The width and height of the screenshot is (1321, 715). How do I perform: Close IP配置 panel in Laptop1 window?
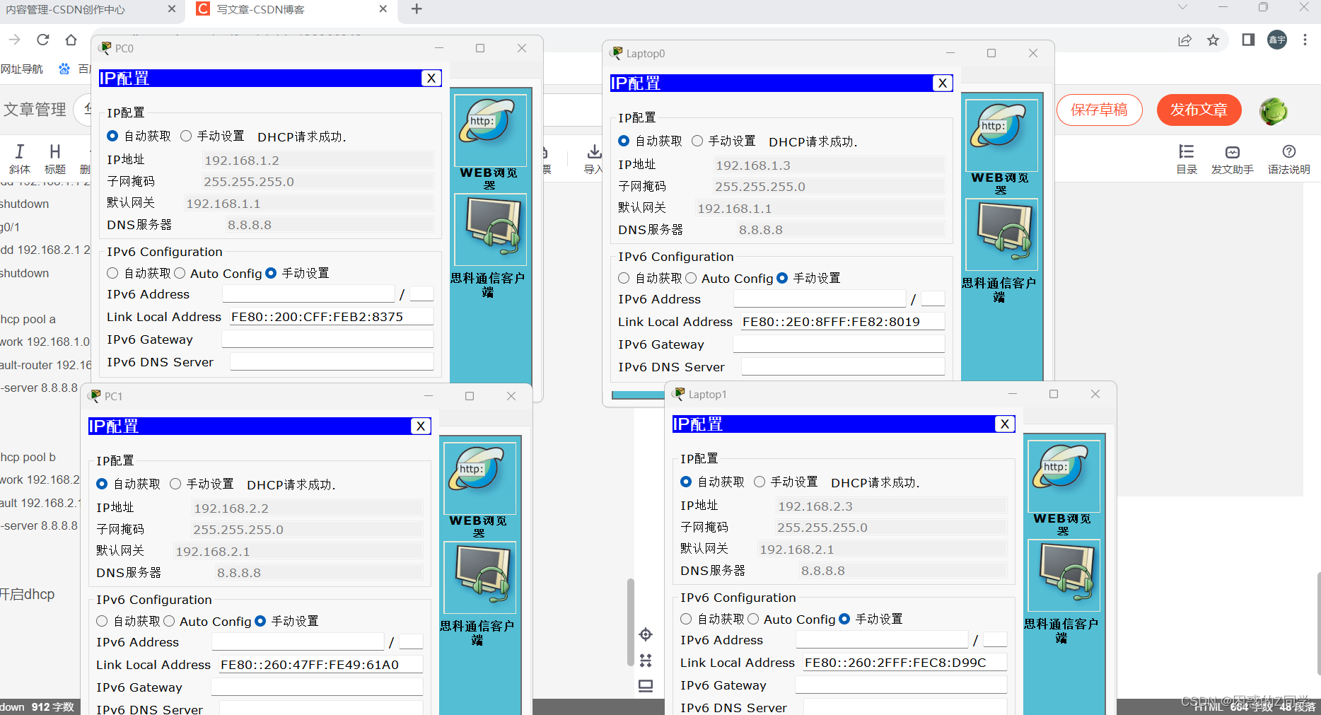pyautogui.click(x=1005, y=424)
